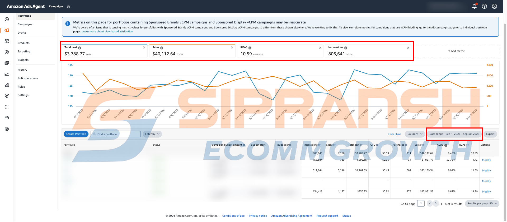Open the help question mark icon
Image resolution: width=507 pixels, height=222 pixels.
coord(484,6)
